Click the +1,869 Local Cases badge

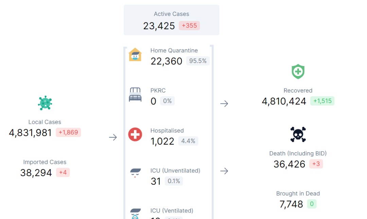click(68, 132)
